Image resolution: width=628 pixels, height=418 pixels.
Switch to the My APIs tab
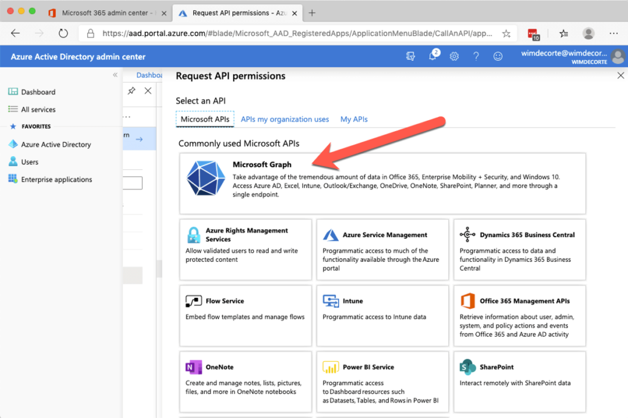(x=354, y=119)
